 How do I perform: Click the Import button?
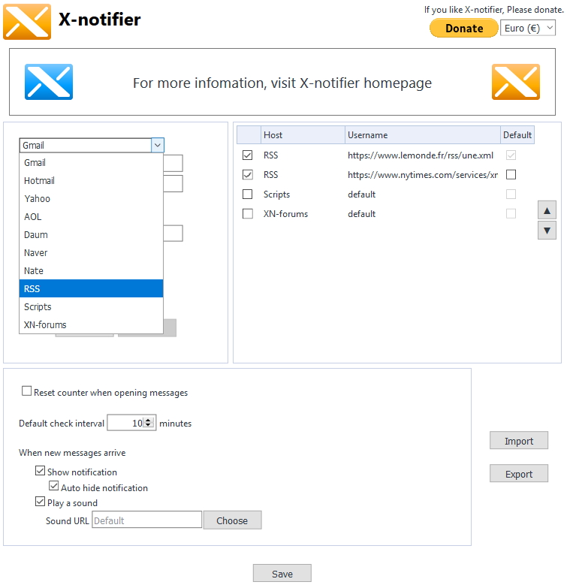(519, 441)
